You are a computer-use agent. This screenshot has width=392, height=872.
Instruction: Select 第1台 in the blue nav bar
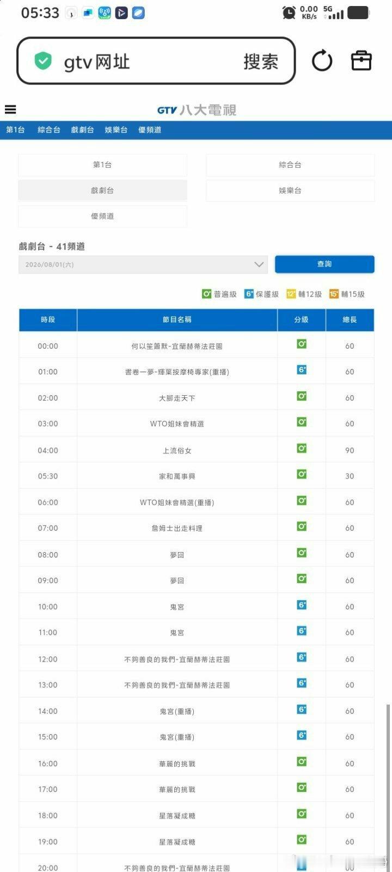tap(15, 130)
